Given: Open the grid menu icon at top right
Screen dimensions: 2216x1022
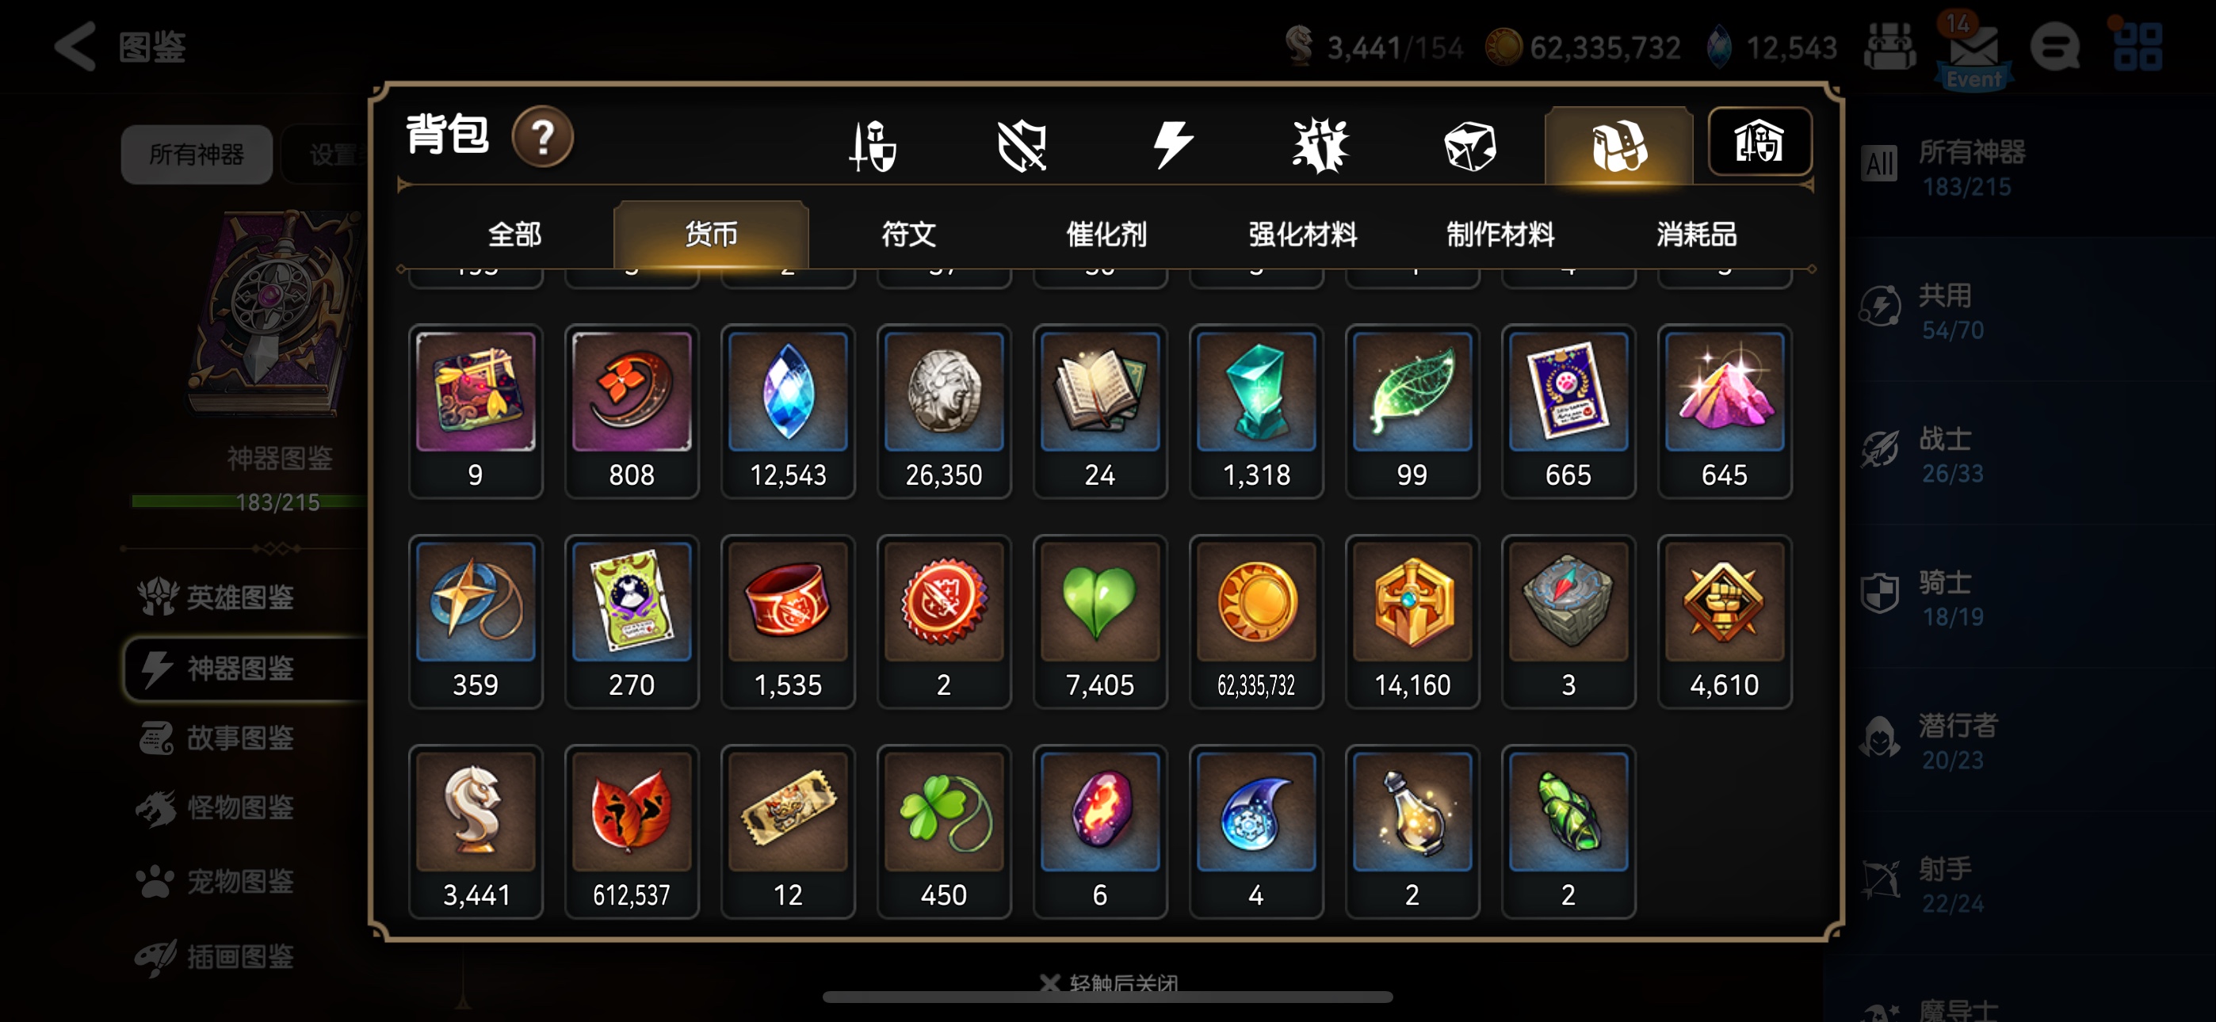Looking at the screenshot, I should point(2137,47).
